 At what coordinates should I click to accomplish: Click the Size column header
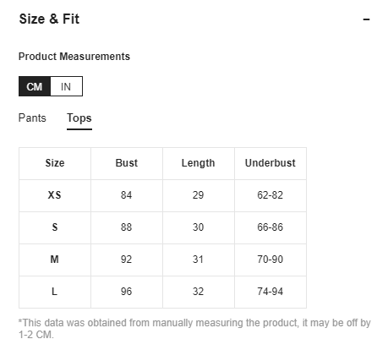coord(55,163)
